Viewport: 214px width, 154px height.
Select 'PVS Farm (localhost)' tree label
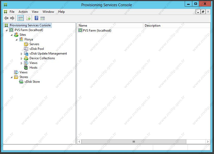pyautogui.click(x=29, y=30)
